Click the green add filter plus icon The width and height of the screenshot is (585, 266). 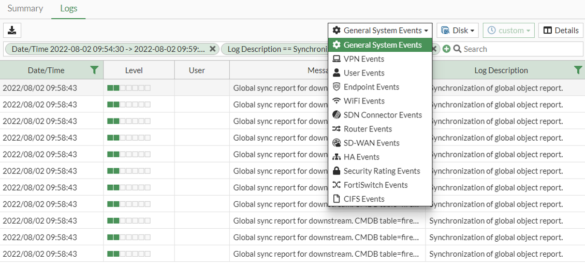click(x=446, y=49)
